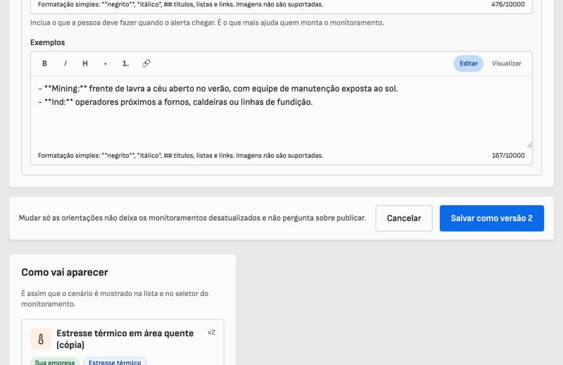Insert bullet list in Exemplos editor
Screen dimensions: 563x365
tap(105, 63)
